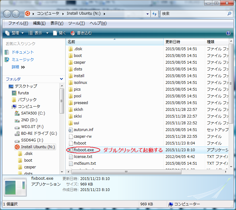This screenshot has width=236, height=210.
Task: Select the preseed folder icon
Action: (70, 103)
